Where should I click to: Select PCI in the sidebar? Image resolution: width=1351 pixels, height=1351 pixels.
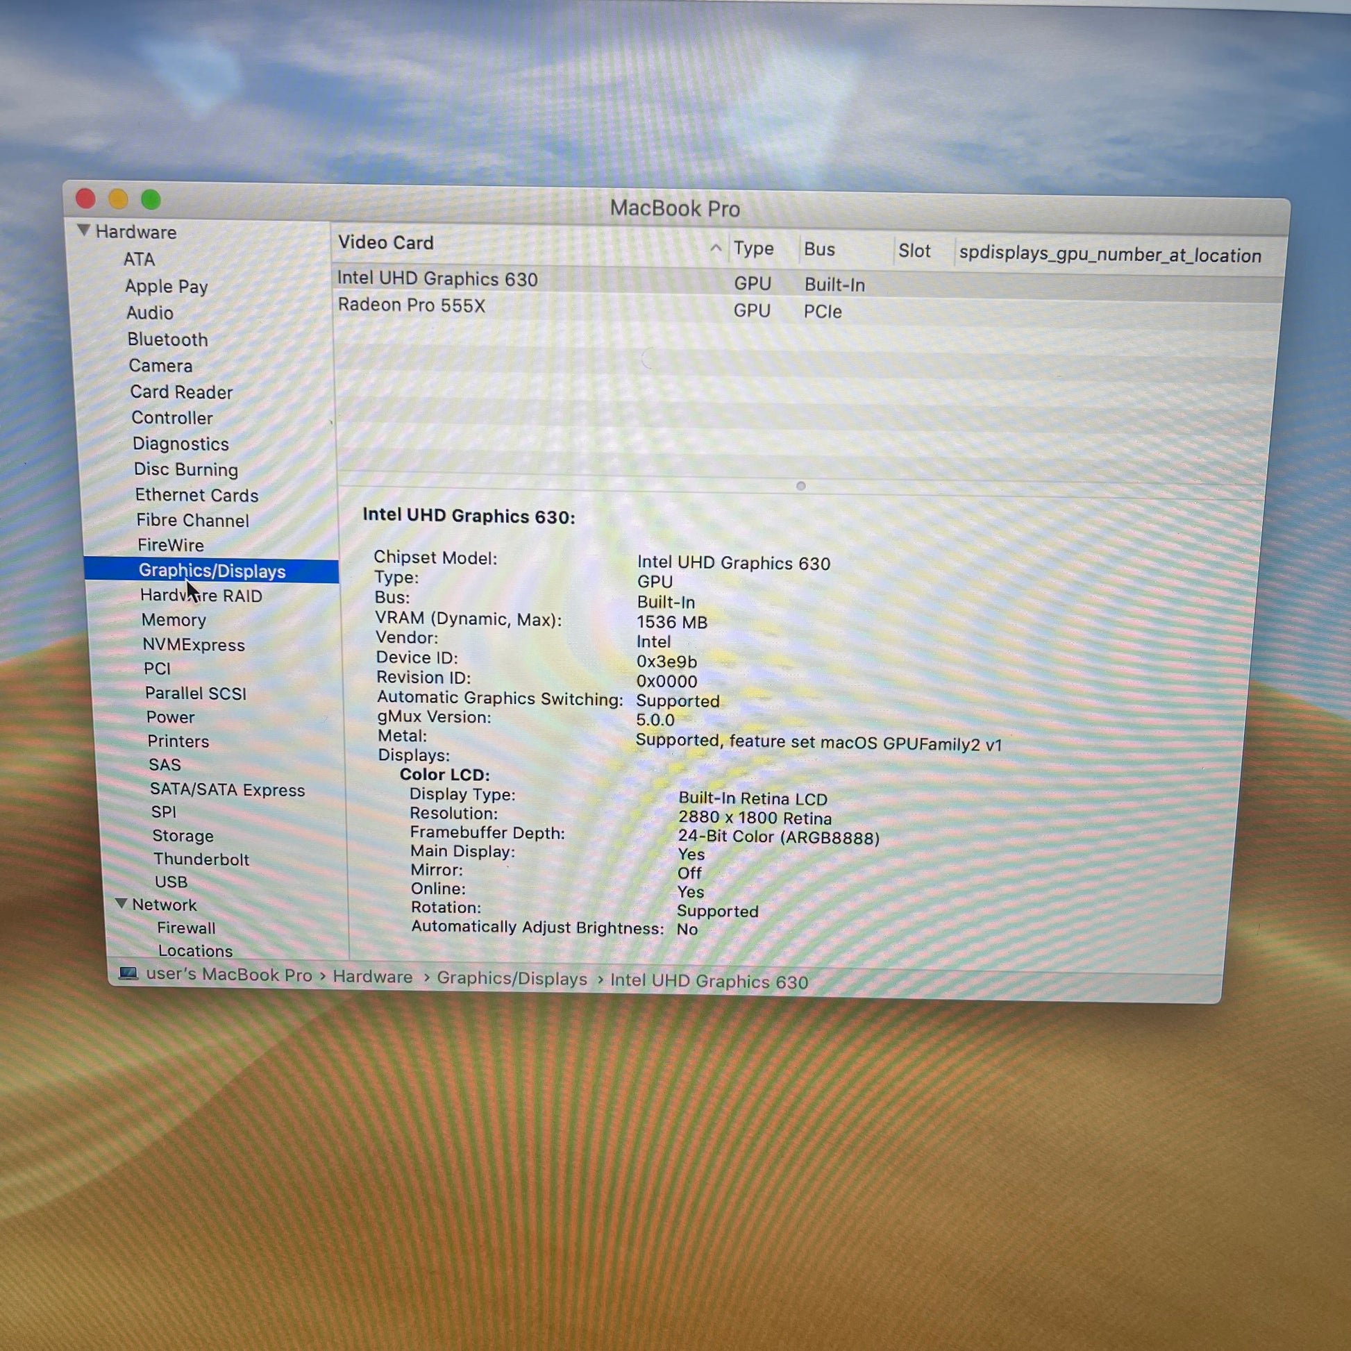[x=158, y=669]
